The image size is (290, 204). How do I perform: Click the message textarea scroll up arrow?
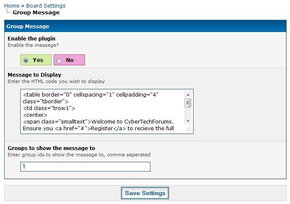tap(188, 94)
